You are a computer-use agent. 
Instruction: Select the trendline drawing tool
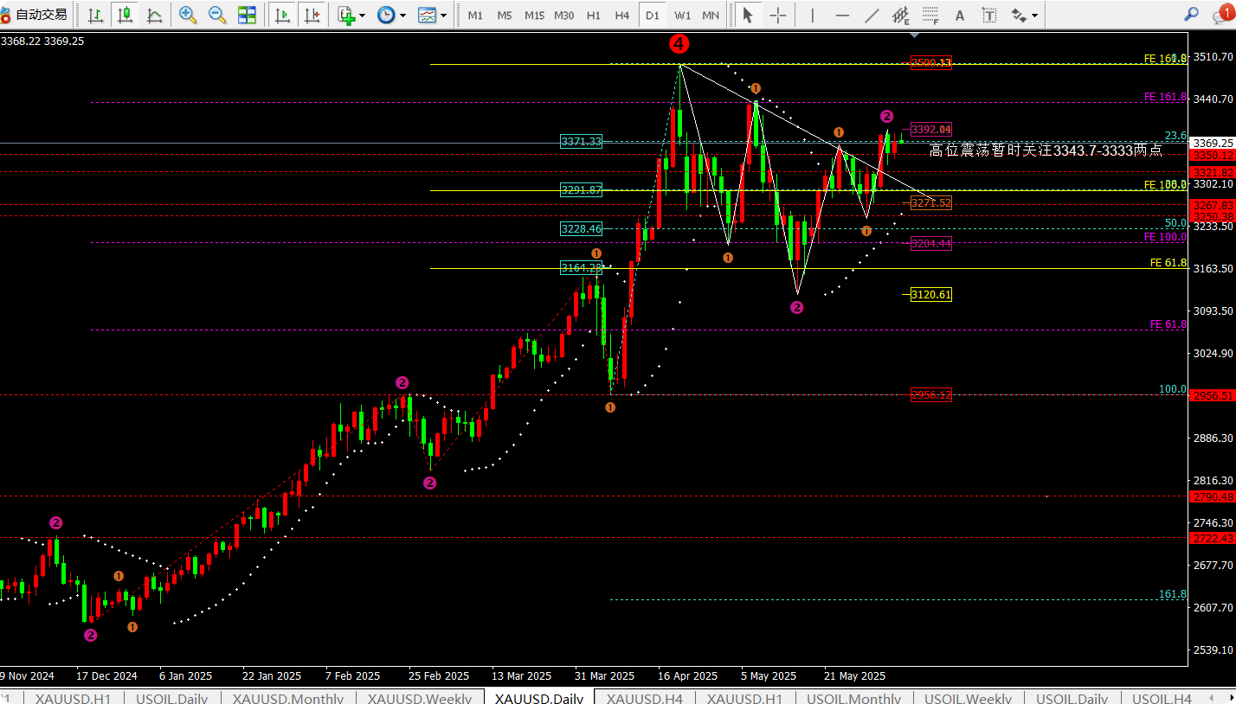(872, 15)
